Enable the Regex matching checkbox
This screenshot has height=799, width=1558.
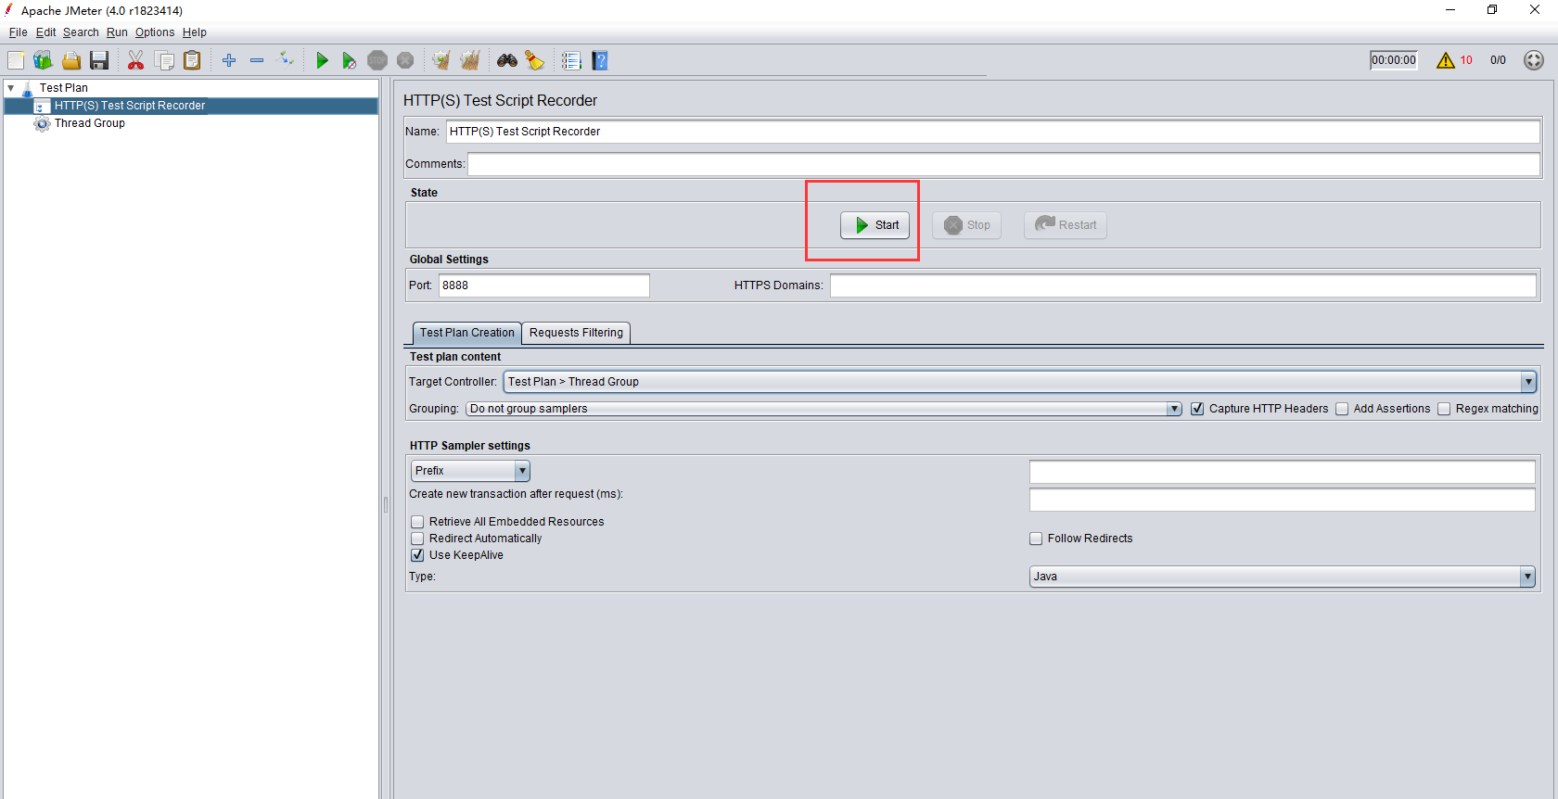(x=1444, y=409)
